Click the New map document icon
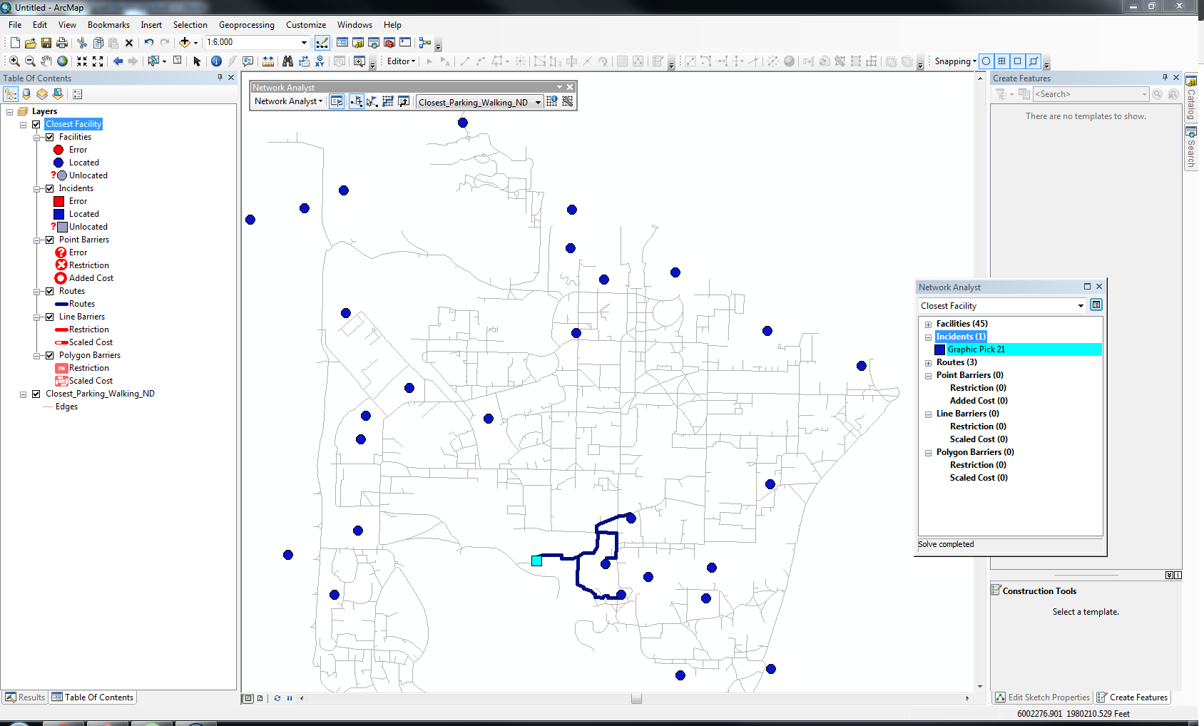The height and width of the screenshot is (726, 1204). click(x=15, y=43)
